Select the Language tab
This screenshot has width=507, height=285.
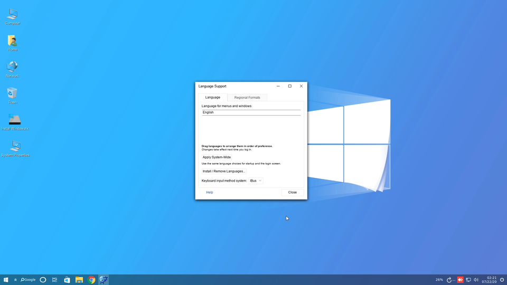point(212,97)
